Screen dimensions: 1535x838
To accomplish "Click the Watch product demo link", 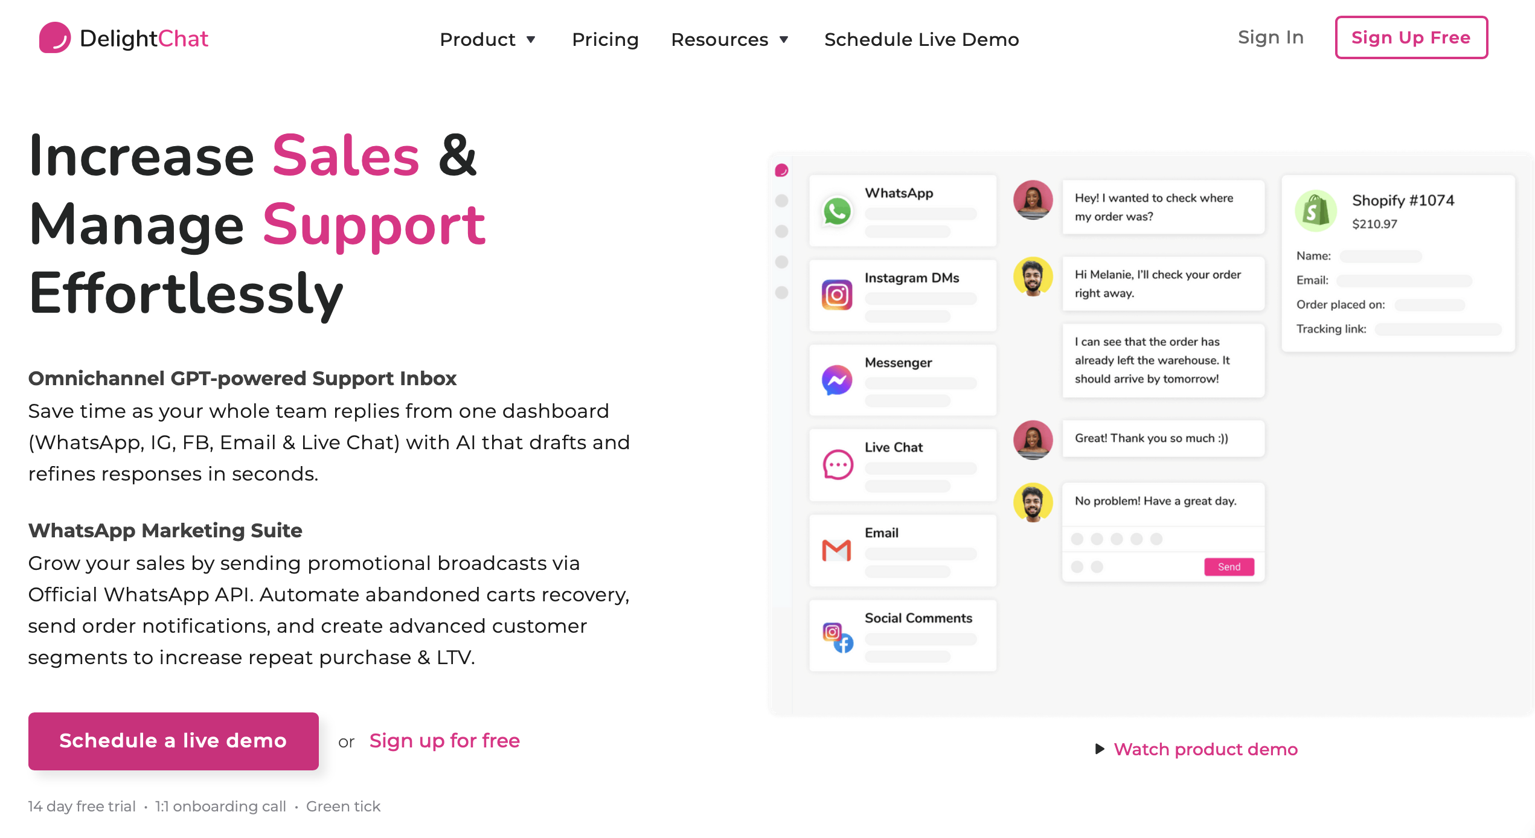I will coord(1205,749).
